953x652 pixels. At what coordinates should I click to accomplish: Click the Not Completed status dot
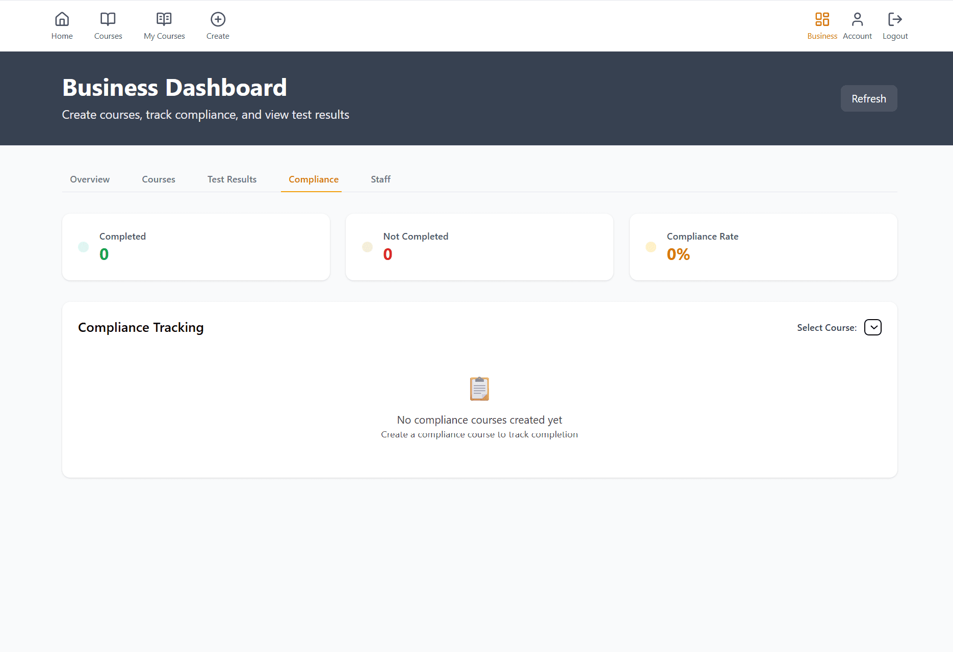pos(367,247)
